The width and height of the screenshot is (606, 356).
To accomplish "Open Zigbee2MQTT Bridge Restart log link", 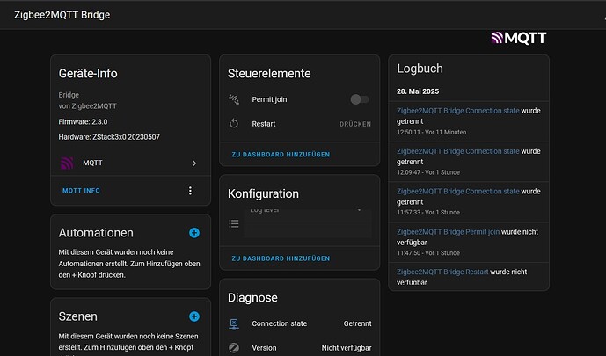I will pyautogui.click(x=442, y=272).
